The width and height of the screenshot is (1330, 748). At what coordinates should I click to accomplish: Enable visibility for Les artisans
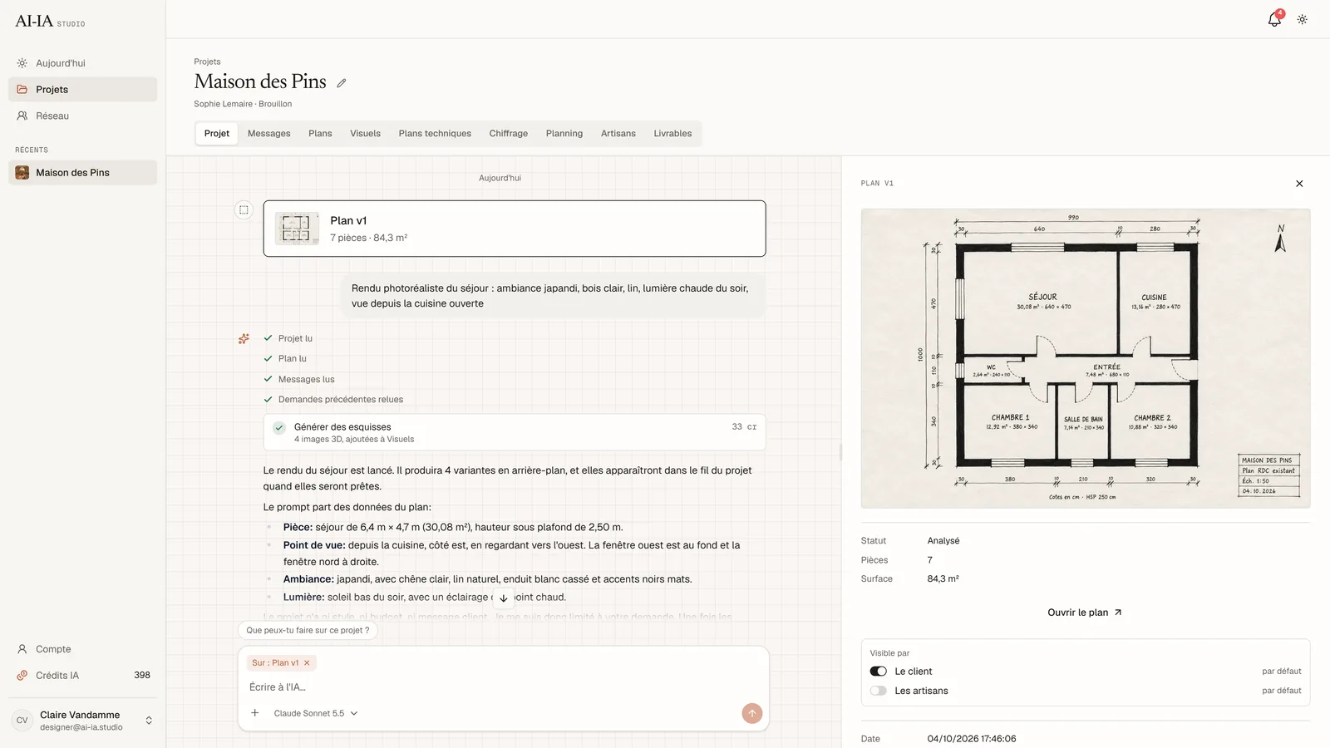coord(879,691)
